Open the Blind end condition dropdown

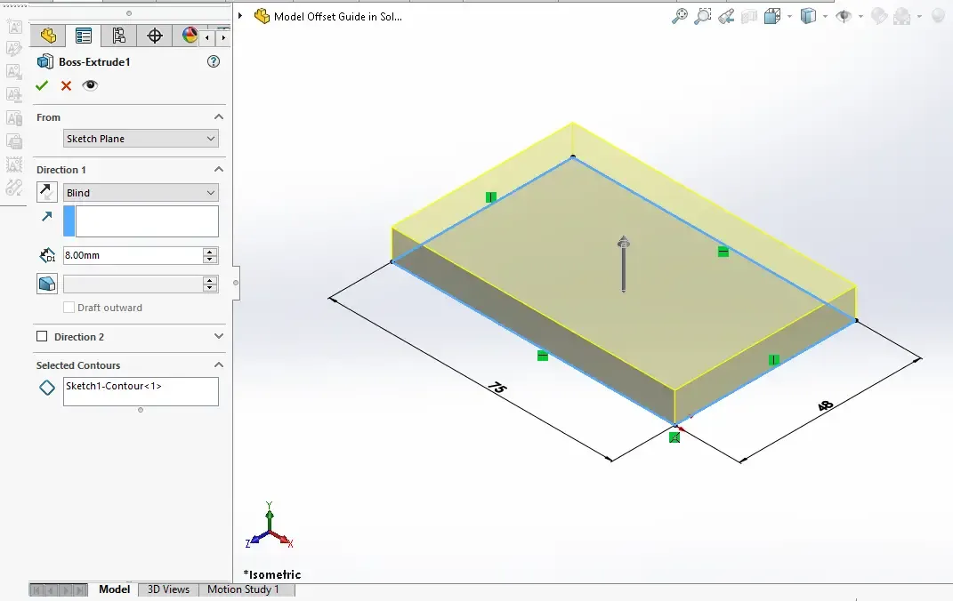141,193
